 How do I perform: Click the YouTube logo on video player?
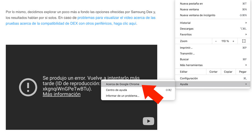pos(148,121)
